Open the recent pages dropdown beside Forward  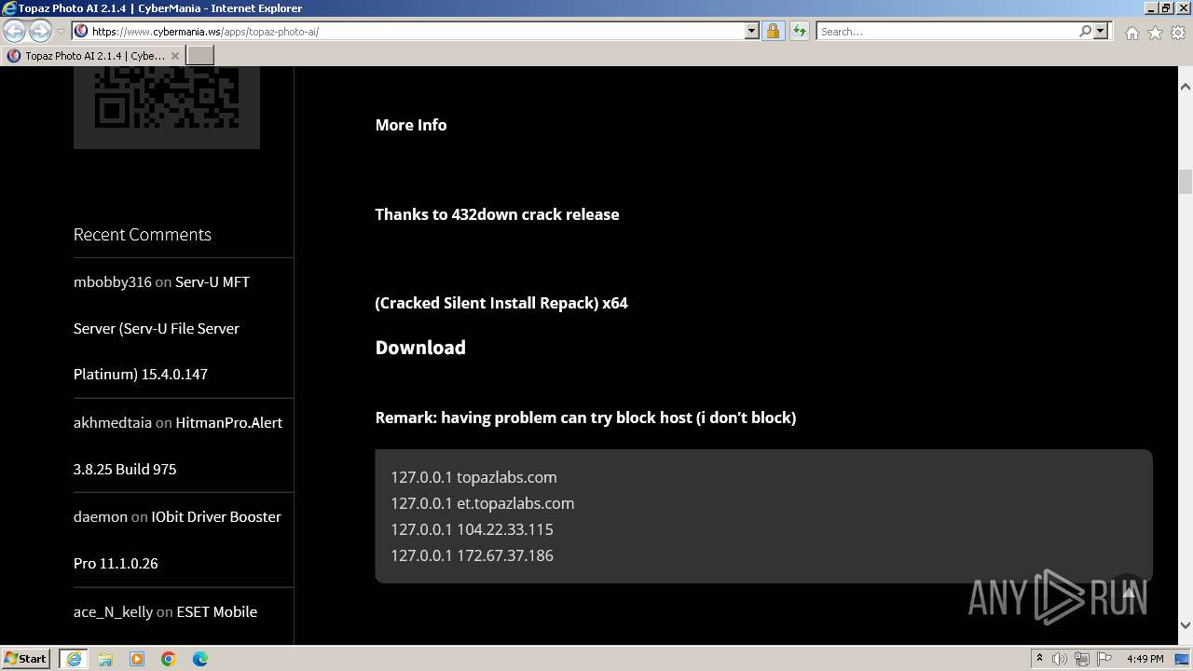pyautogui.click(x=61, y=32)
